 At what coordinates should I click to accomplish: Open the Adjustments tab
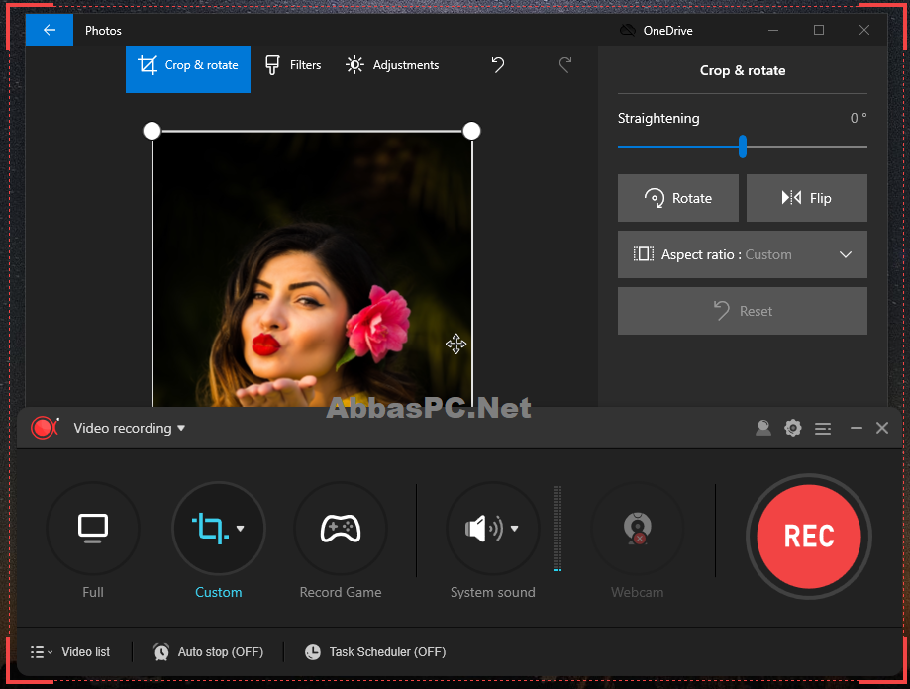pos(392,65)
